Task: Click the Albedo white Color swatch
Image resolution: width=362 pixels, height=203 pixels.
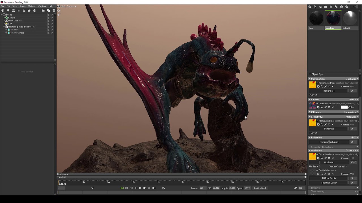Action: click(344, 107)
